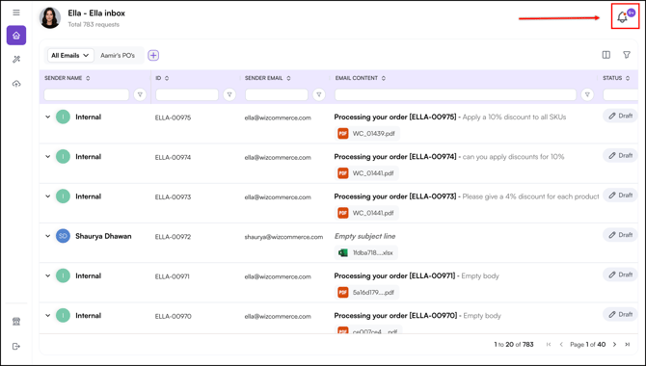Sort by ID column

(167, 78)
